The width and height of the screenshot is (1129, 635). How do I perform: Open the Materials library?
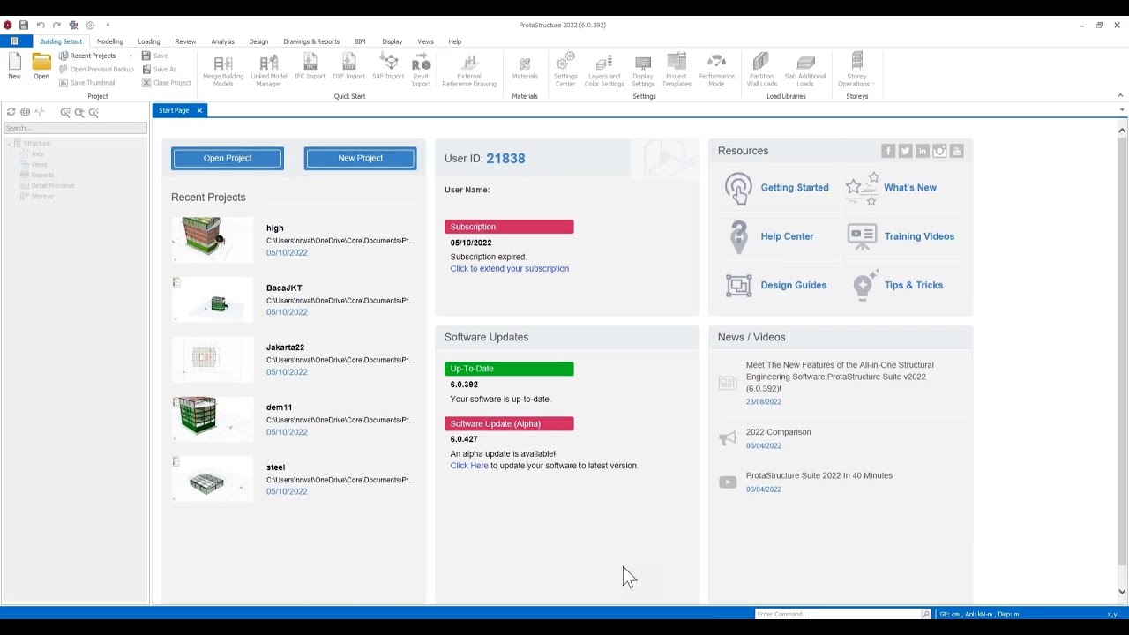[x=525, y=67]
